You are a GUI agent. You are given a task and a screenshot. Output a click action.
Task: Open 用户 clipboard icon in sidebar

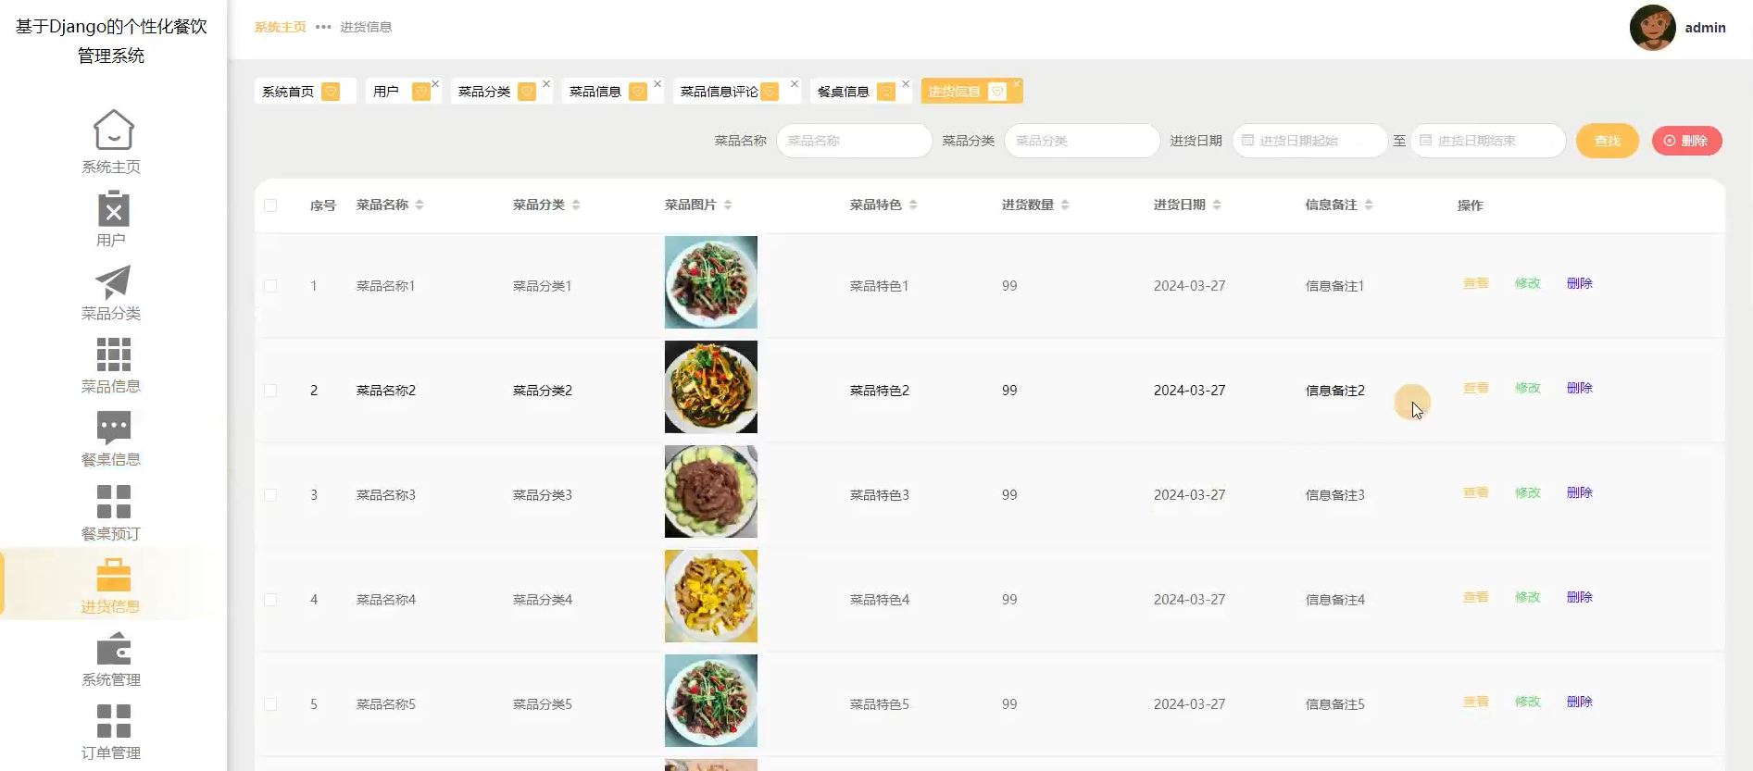tap(113, 208)
